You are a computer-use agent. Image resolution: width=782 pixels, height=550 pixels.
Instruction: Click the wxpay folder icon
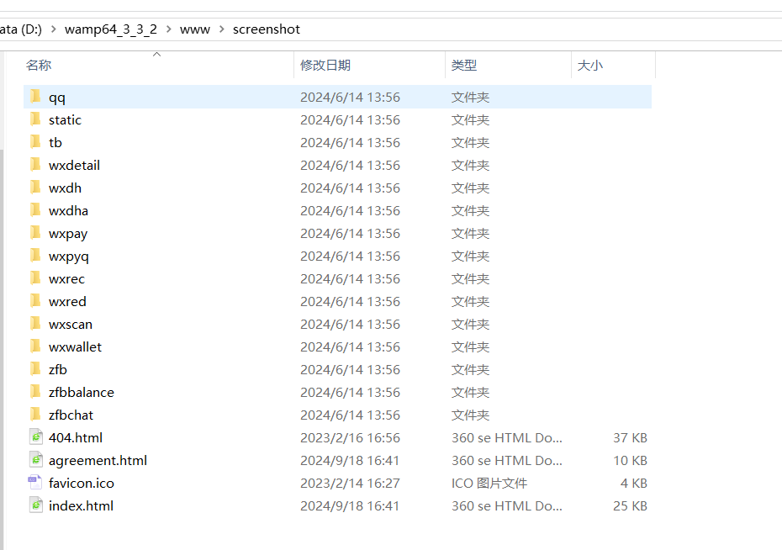tap(34, 233)
